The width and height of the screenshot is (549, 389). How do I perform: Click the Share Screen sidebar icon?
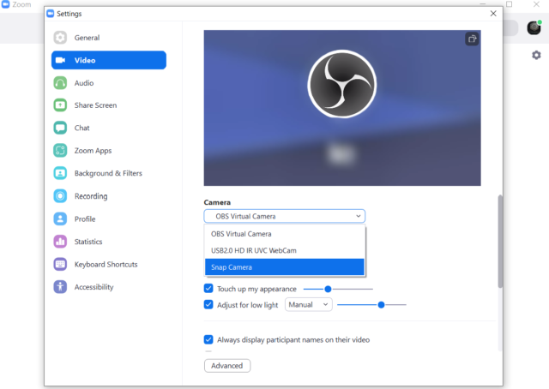(60, 105)
